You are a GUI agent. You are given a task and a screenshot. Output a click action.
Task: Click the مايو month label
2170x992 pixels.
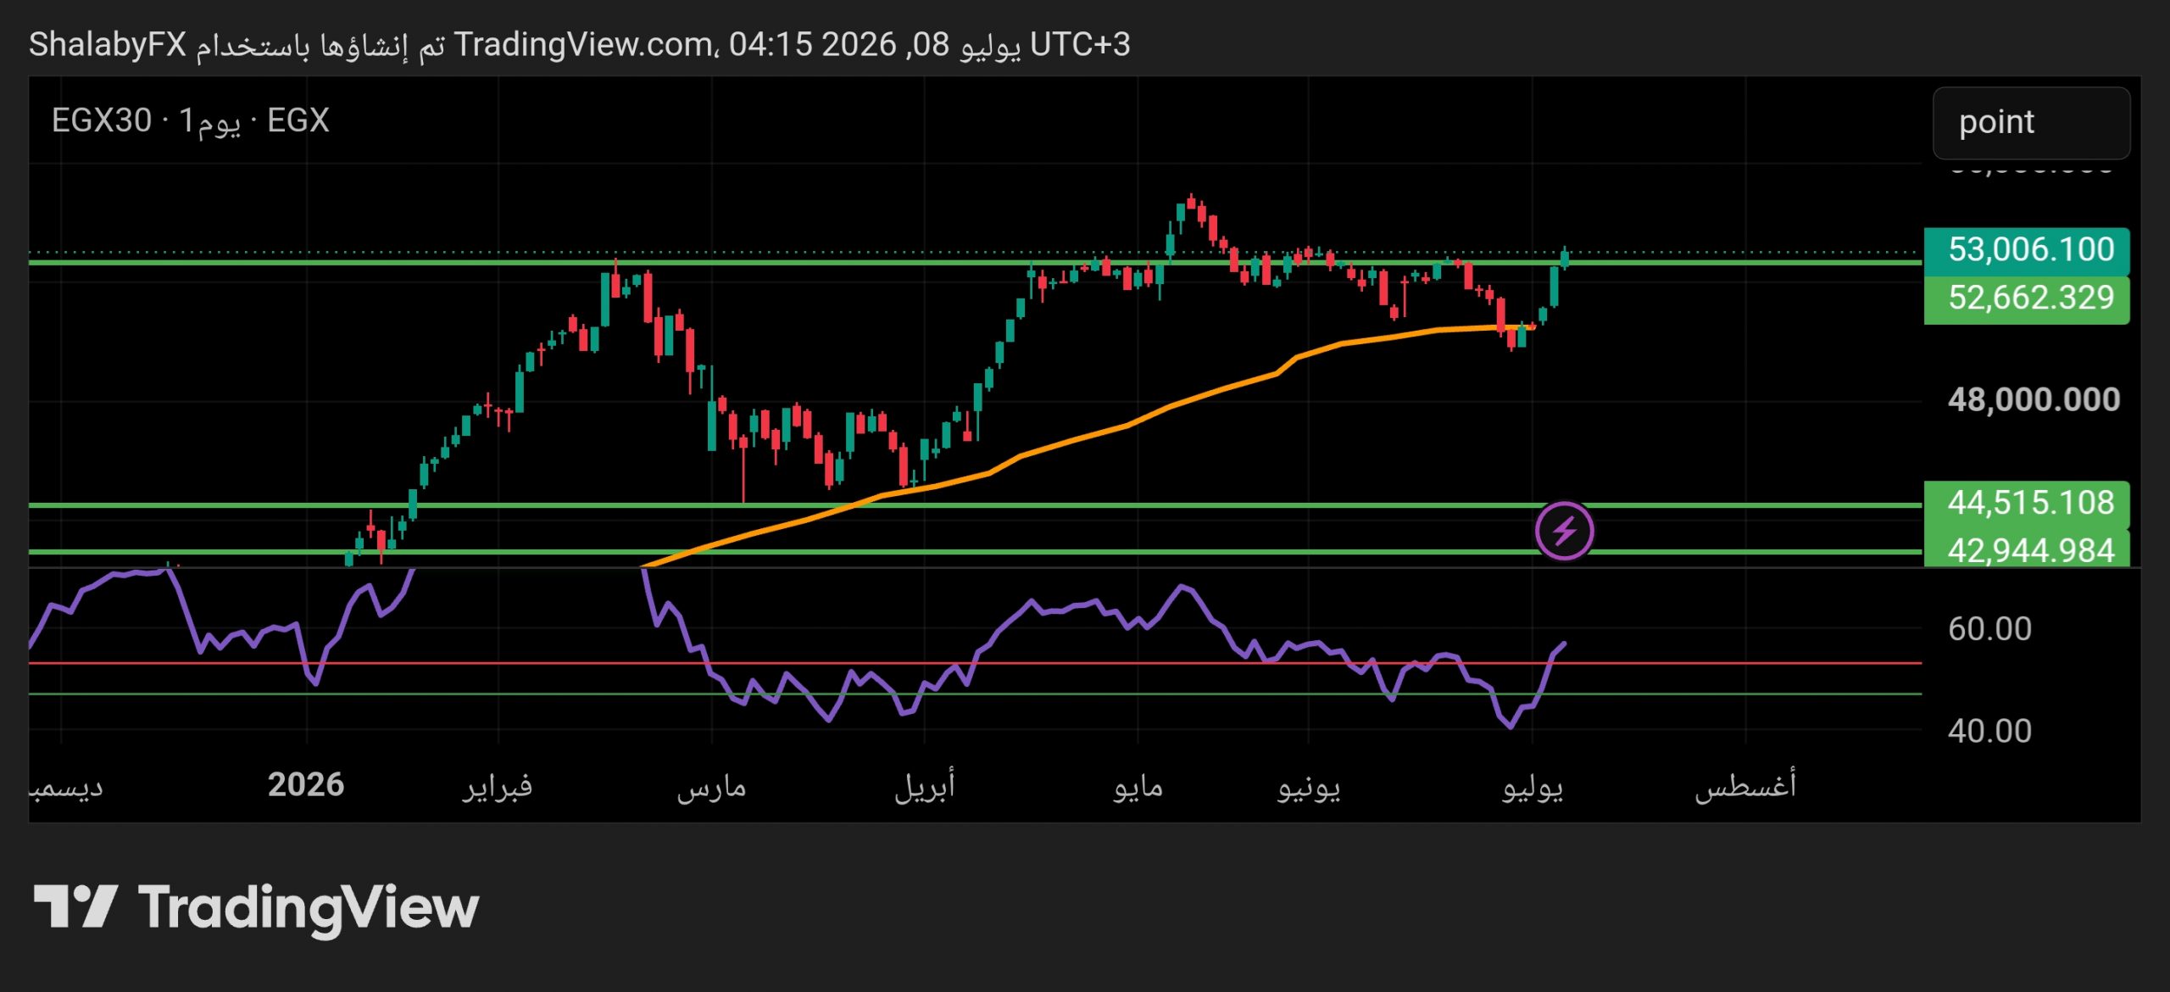(1138, 788)
